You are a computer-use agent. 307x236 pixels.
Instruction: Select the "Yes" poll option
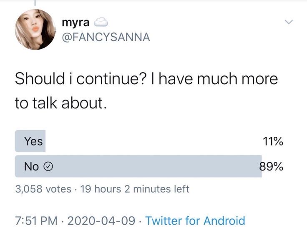pos(33,141)
